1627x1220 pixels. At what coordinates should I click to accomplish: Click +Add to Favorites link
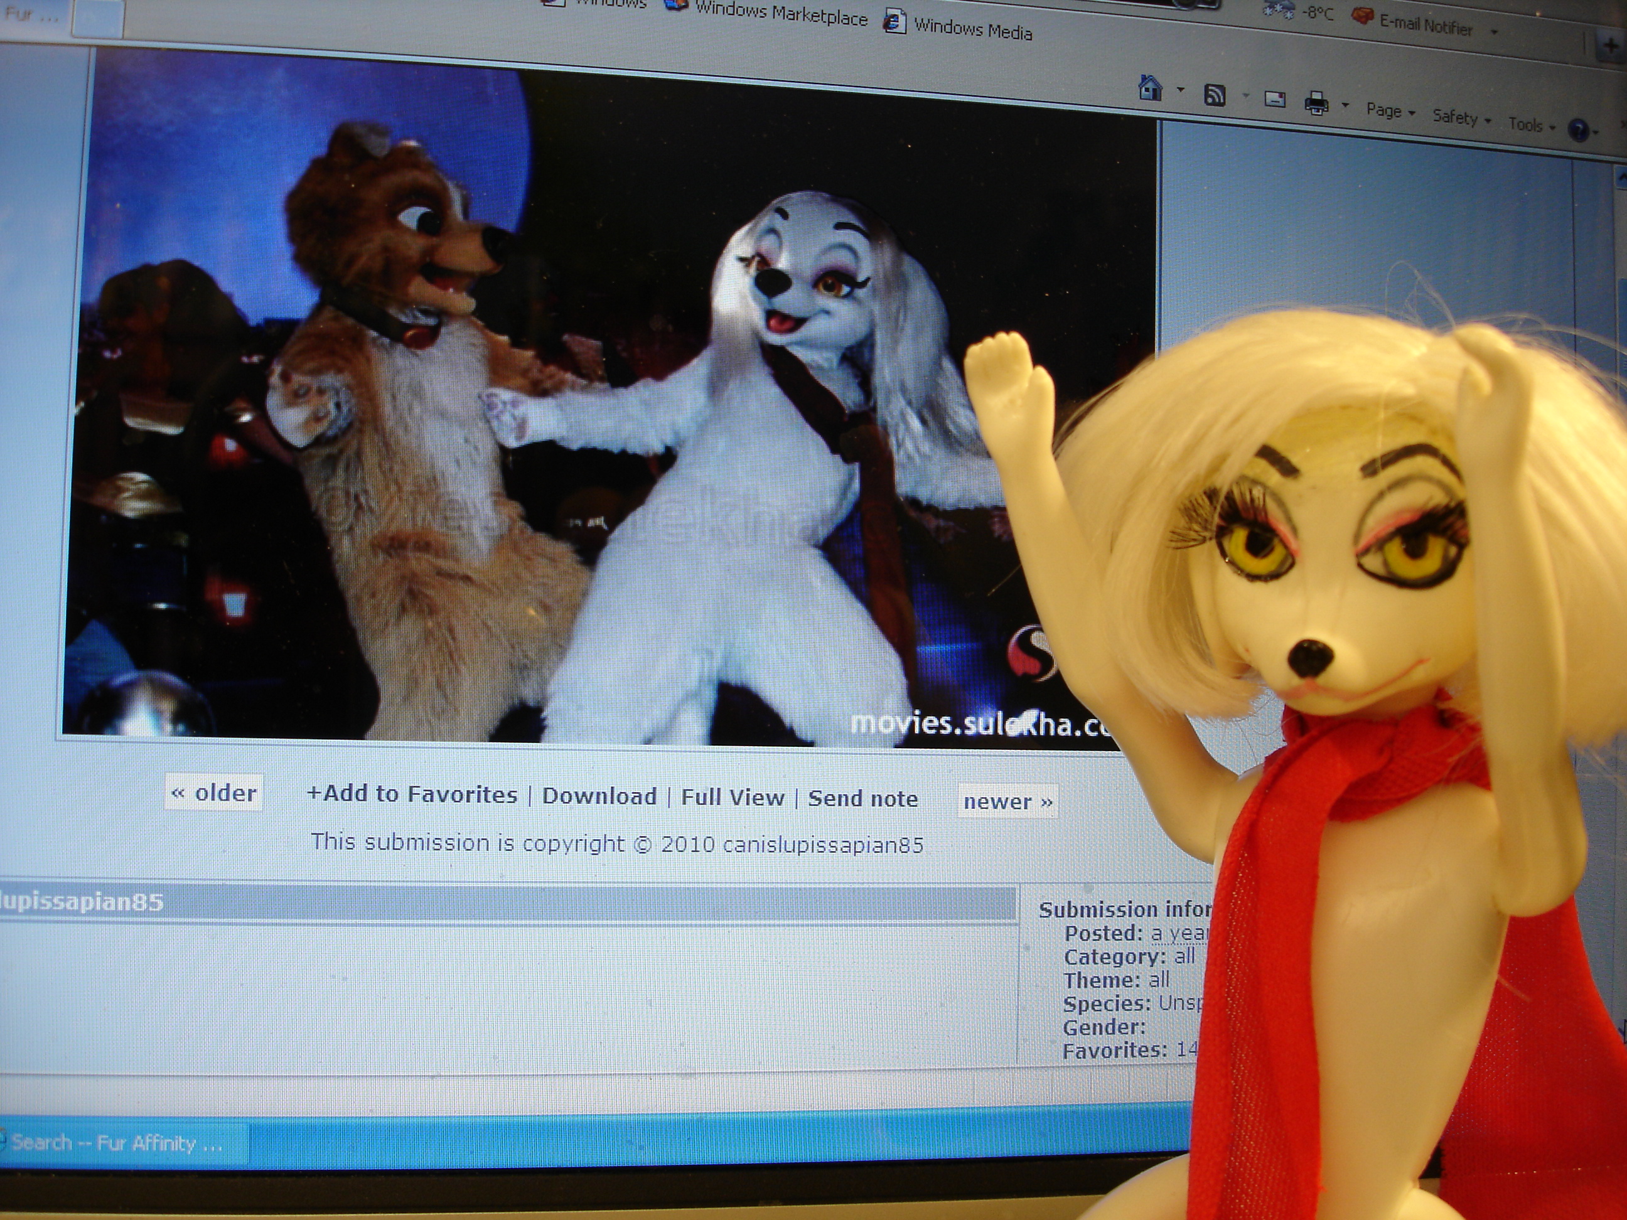tap(412, 795)
